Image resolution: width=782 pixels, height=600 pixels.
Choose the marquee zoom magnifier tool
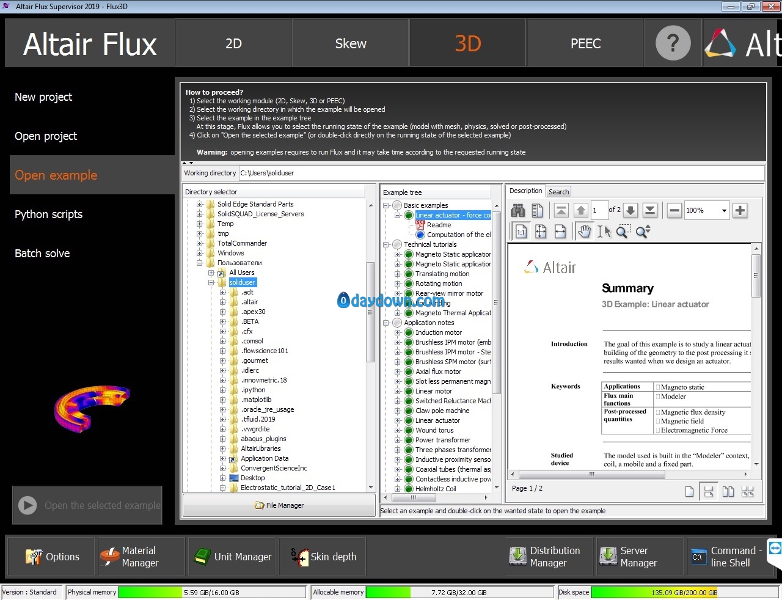pos(623,232)
